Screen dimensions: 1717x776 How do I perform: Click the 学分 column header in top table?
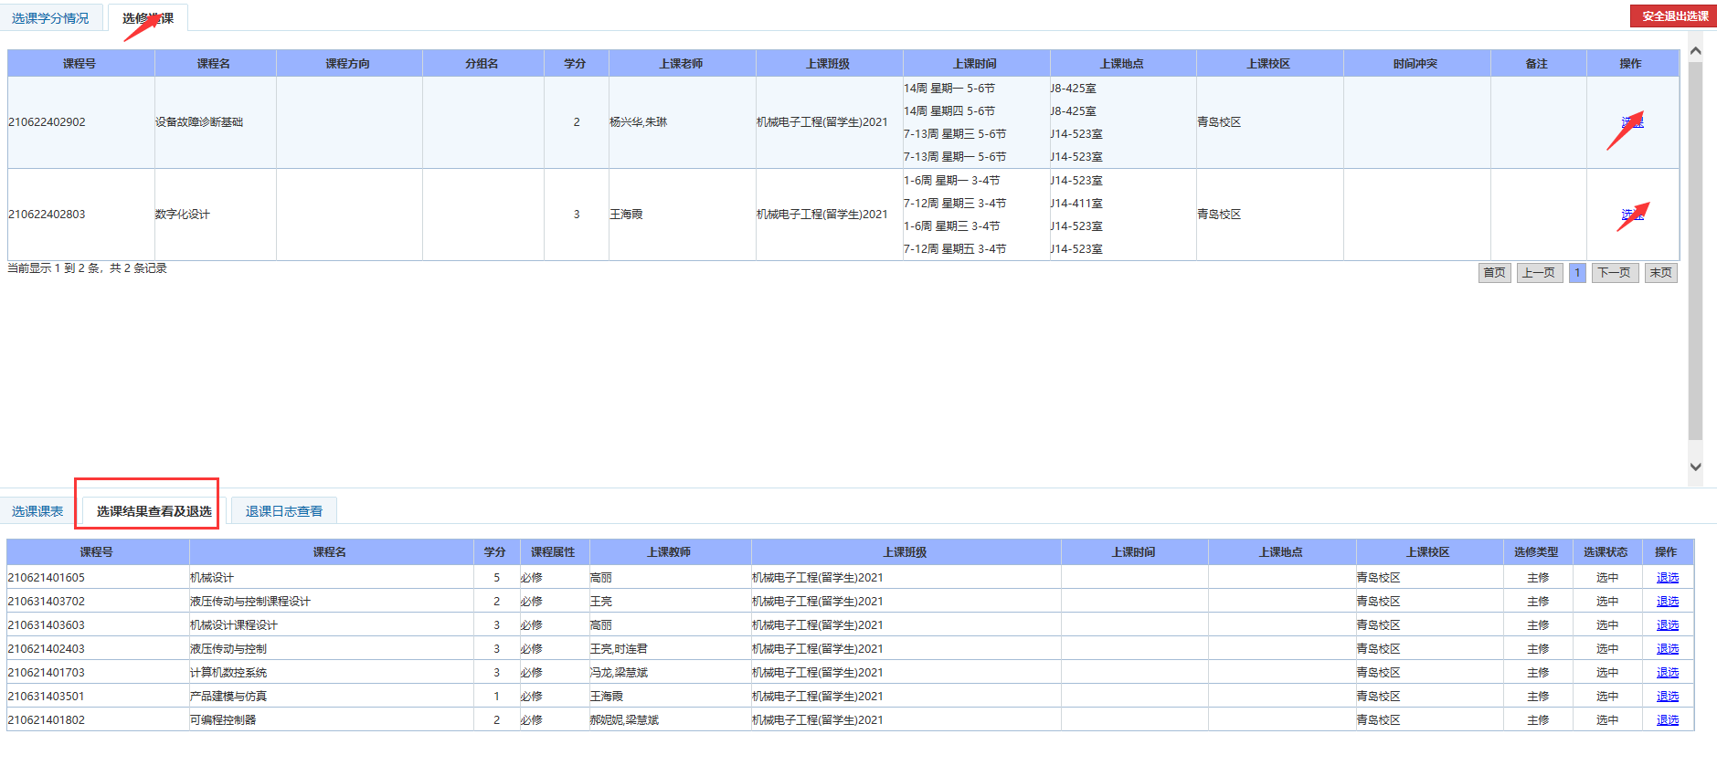[575, 64]
